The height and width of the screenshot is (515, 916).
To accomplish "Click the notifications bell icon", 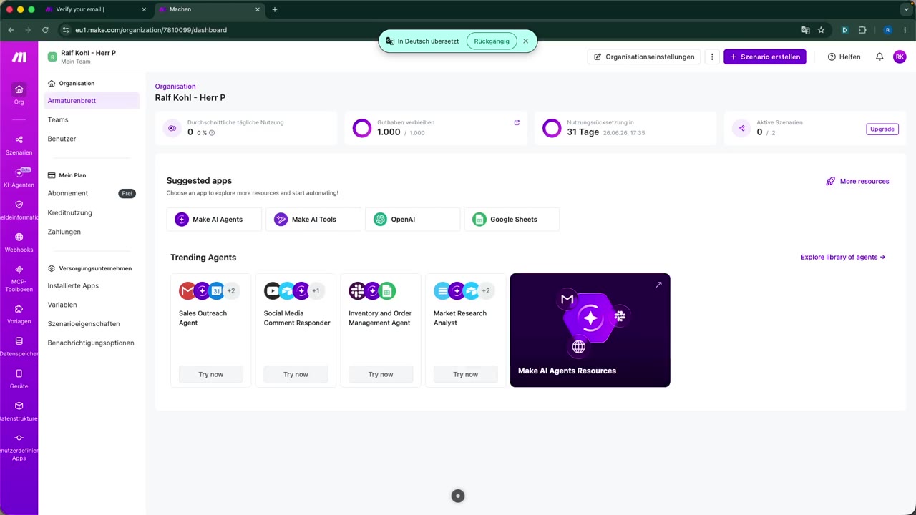I will tap(880, 57).
